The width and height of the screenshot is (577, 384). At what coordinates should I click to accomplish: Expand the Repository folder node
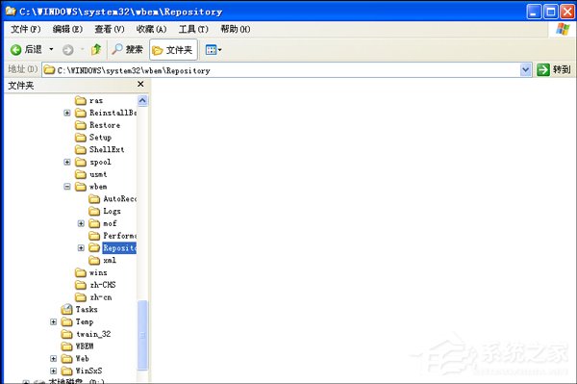point(81,248)
